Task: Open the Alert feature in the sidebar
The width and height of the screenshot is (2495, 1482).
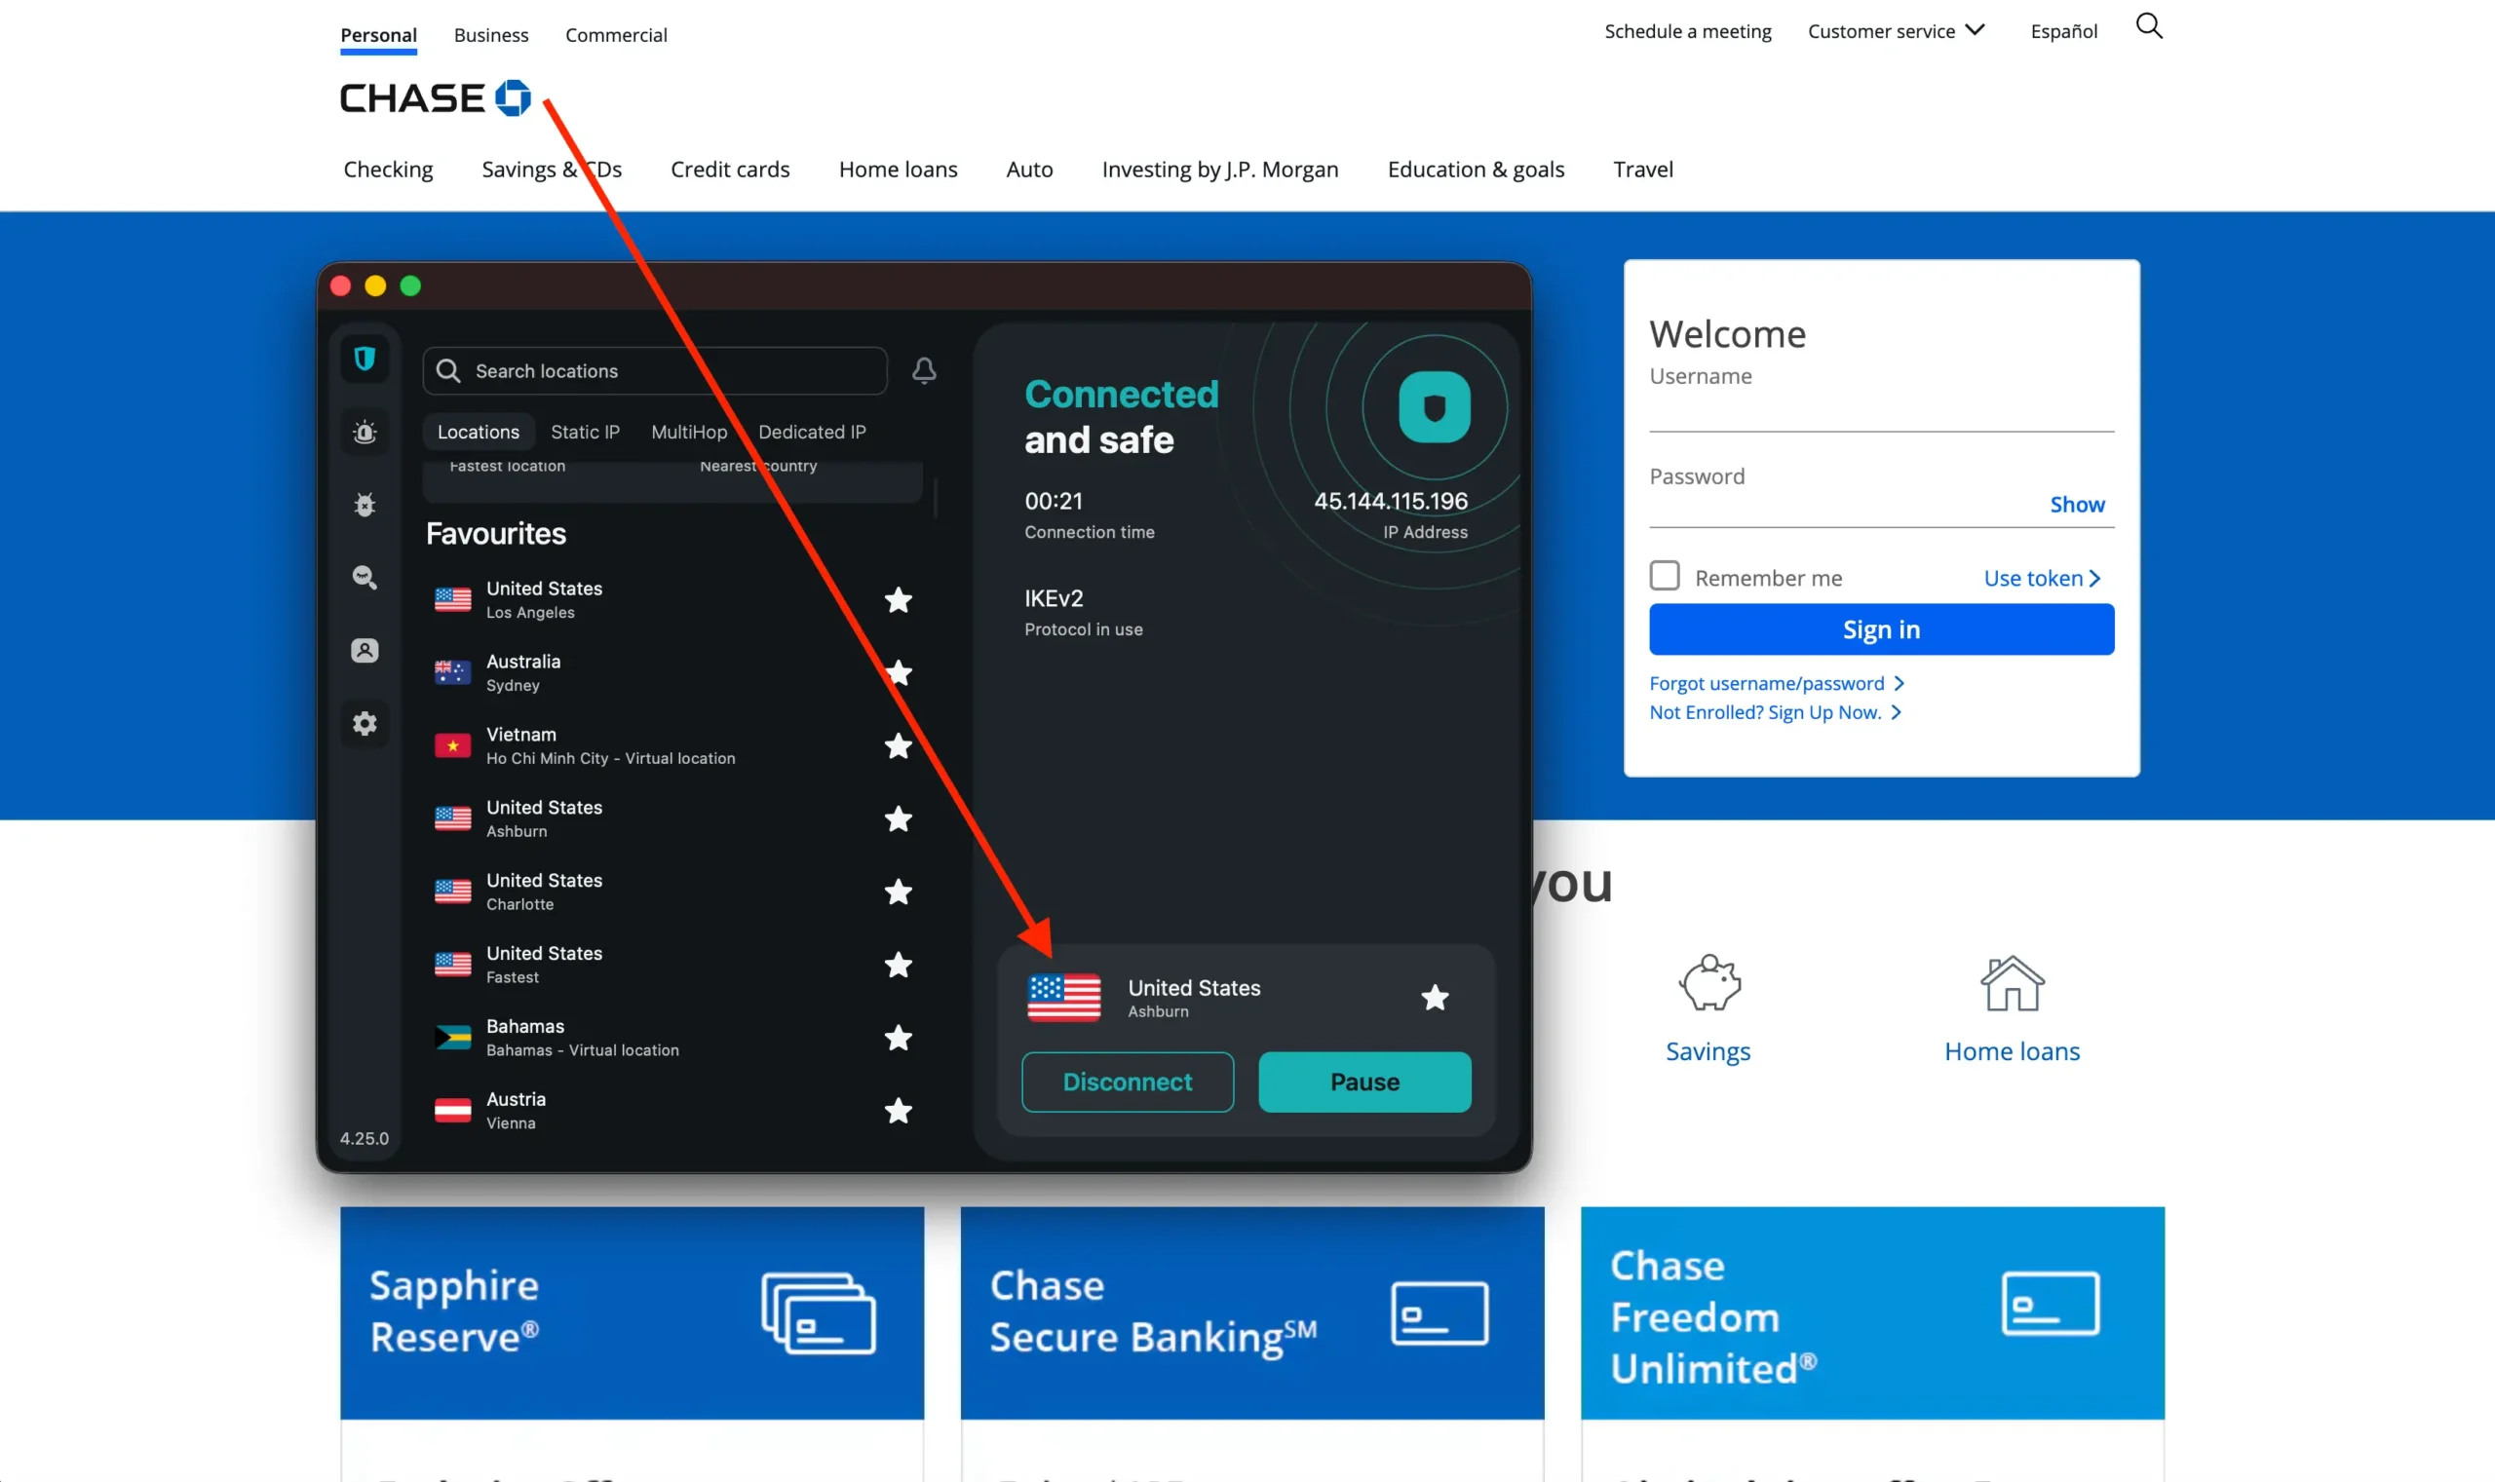Action: (x=365, y=432)
